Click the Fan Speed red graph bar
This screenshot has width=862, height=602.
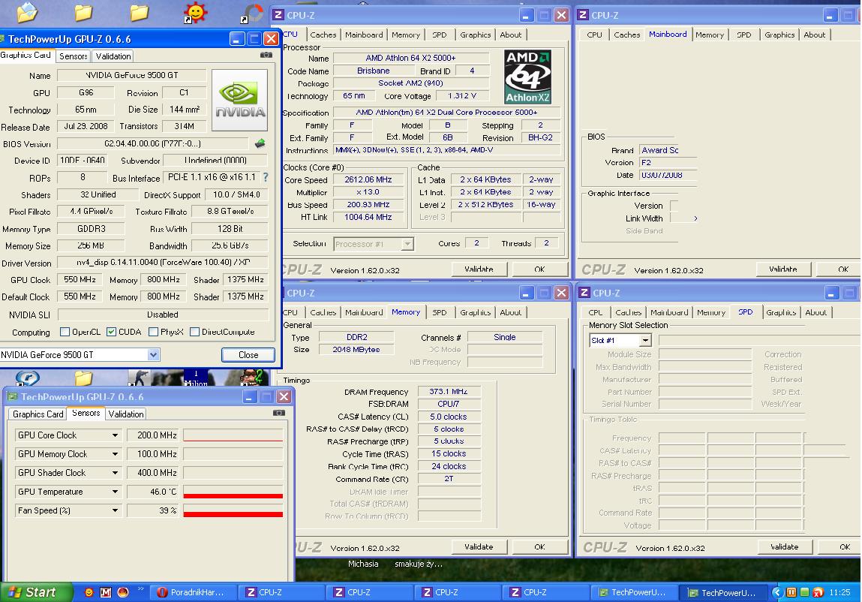pyautogui.click(x=233, y=514)
